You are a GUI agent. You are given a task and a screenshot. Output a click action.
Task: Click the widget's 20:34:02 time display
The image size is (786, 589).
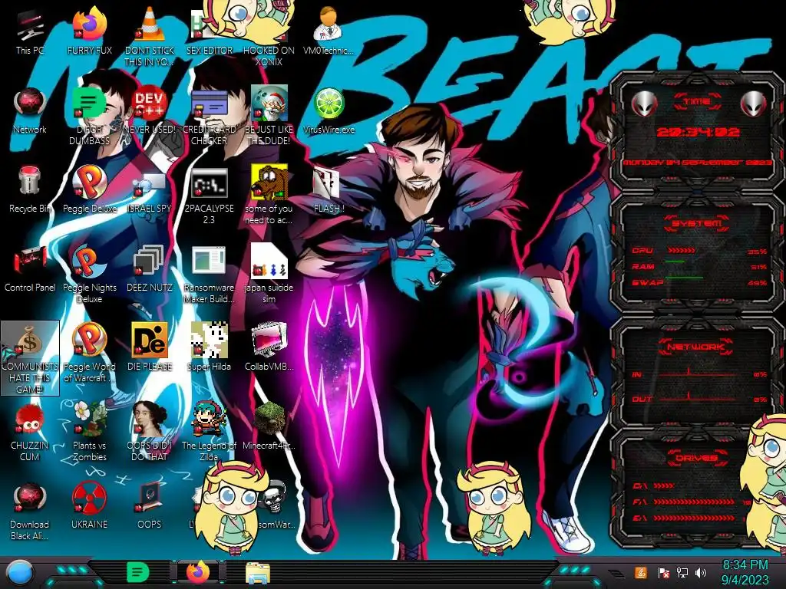coord(698,132)
